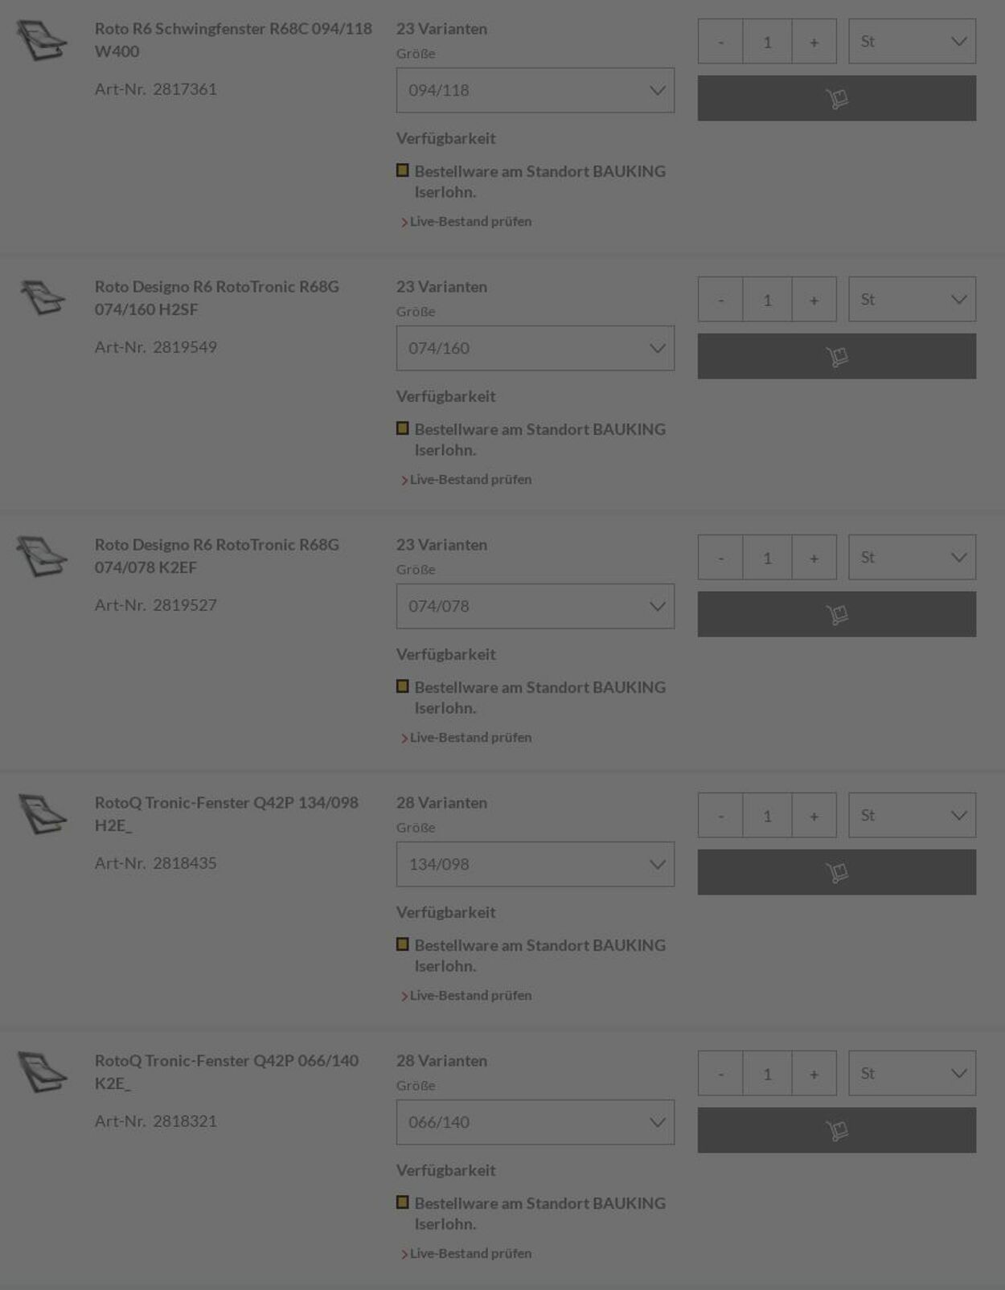The width and height of the screenshot is (1005, 1290).
Task: Add Roto Designo 074/160 H2SF to cart
Action: pyautogui.click(x=836, y=356)
